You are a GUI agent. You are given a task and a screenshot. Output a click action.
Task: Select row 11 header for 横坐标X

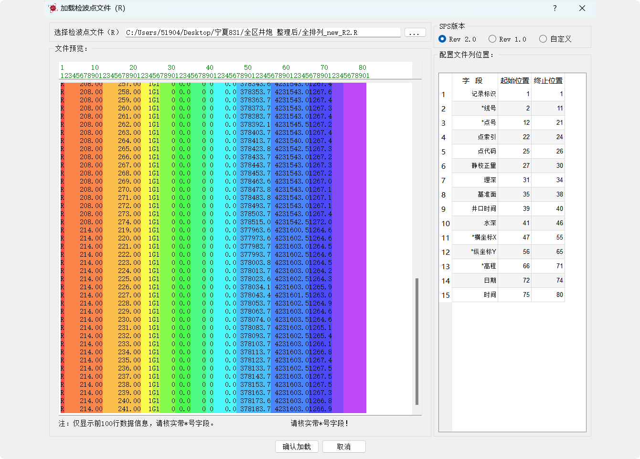(x=445, y=238)
